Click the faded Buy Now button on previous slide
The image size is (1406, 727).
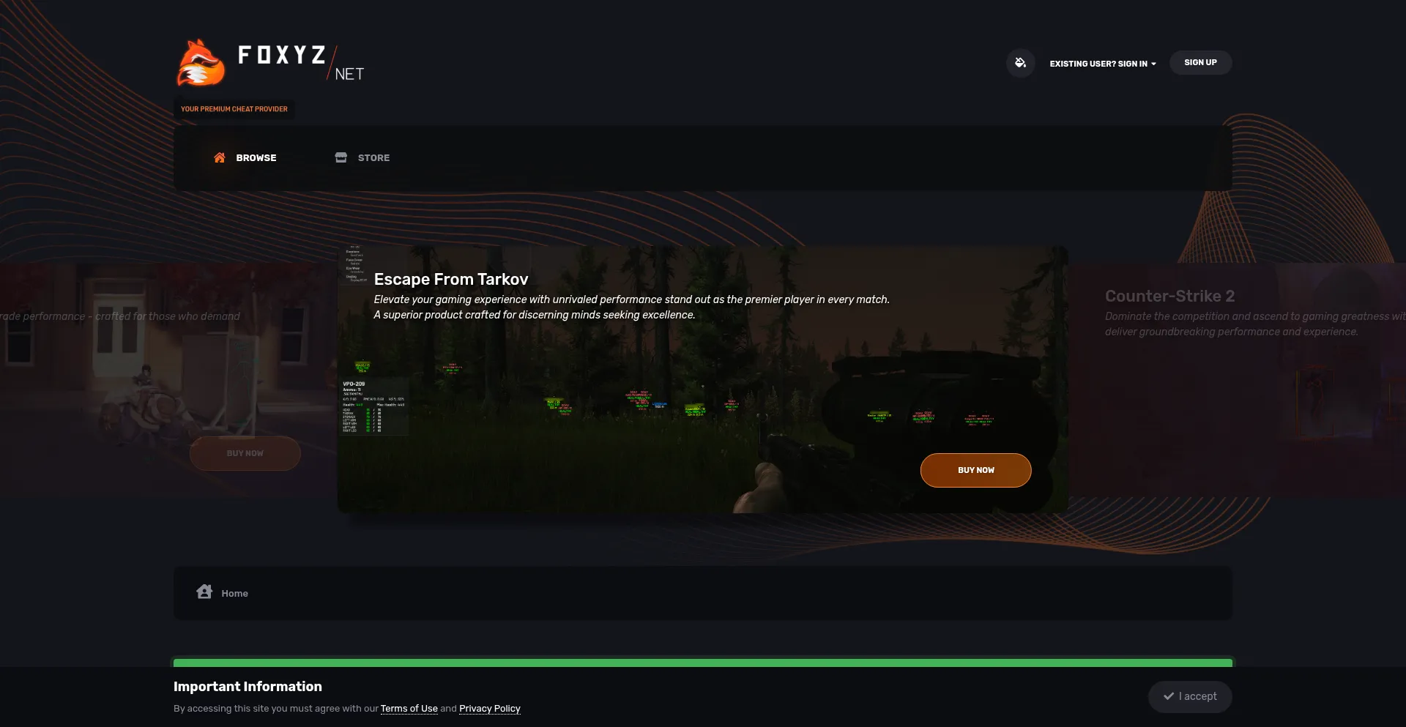pyautogui.click(x=245, y=453)
